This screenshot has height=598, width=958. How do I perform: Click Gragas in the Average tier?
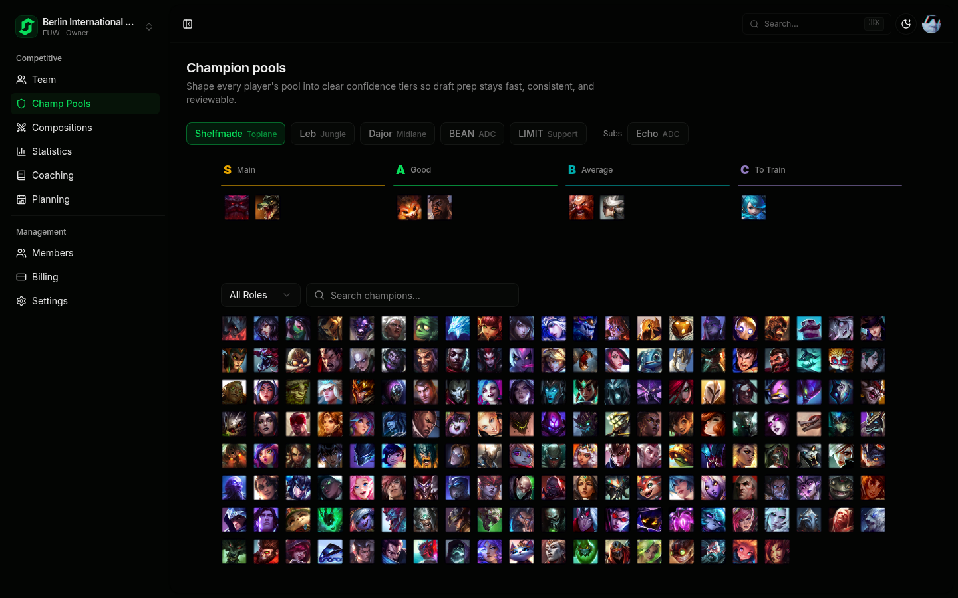point(581,207)
